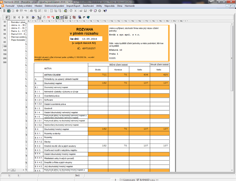Click the black refresh arrow icon
This screenshot has width=236, height=181.
click(84, 17)
